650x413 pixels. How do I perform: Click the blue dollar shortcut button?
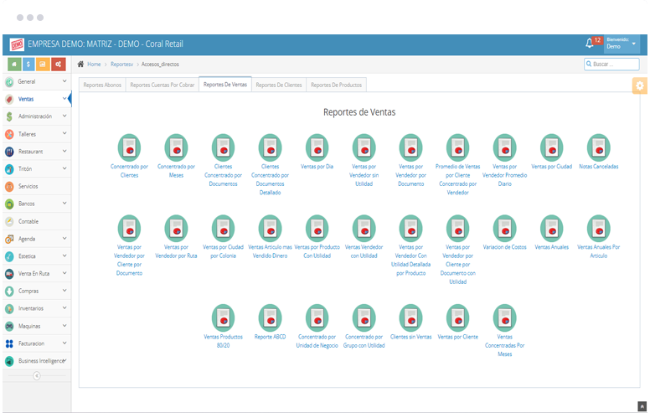[x=28, y=65]
